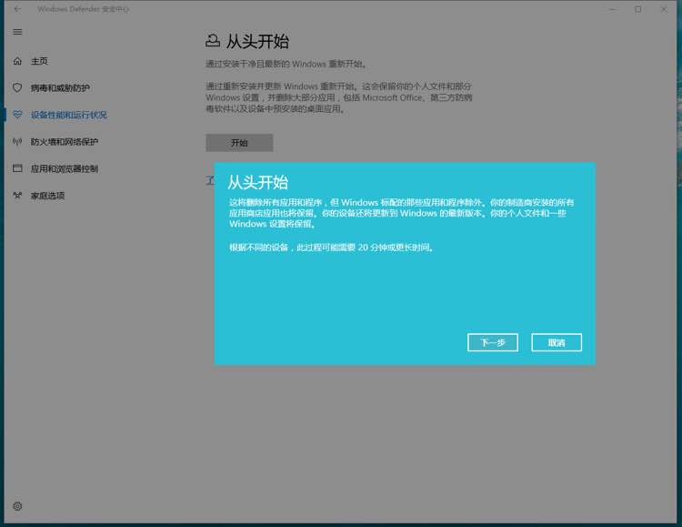Click the back arrow in title bar
Screen dimensions: 682x527
(x=17, y=9)
